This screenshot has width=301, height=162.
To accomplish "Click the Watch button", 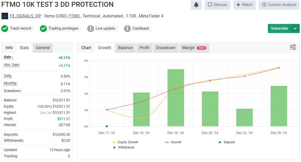I will [244, 5].
